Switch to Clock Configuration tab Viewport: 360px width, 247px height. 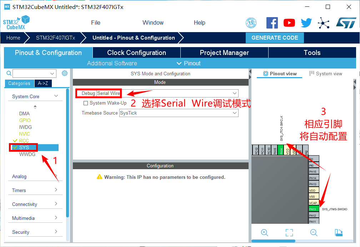click(136, 52)
